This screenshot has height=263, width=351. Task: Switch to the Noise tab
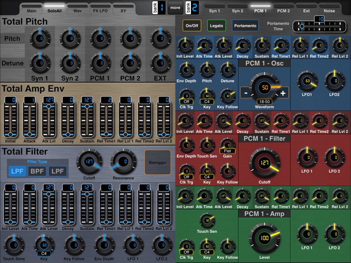coord(329,9)
